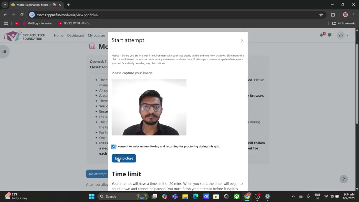
Task: Open the tab search dropdown arrow
Action: click(x=4, y=5)
